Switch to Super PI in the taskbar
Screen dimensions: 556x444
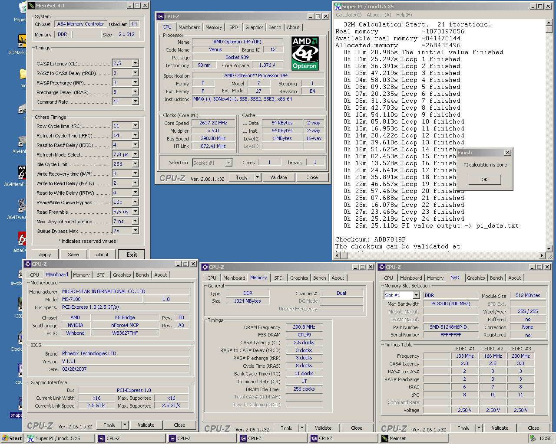pos(60,438)
